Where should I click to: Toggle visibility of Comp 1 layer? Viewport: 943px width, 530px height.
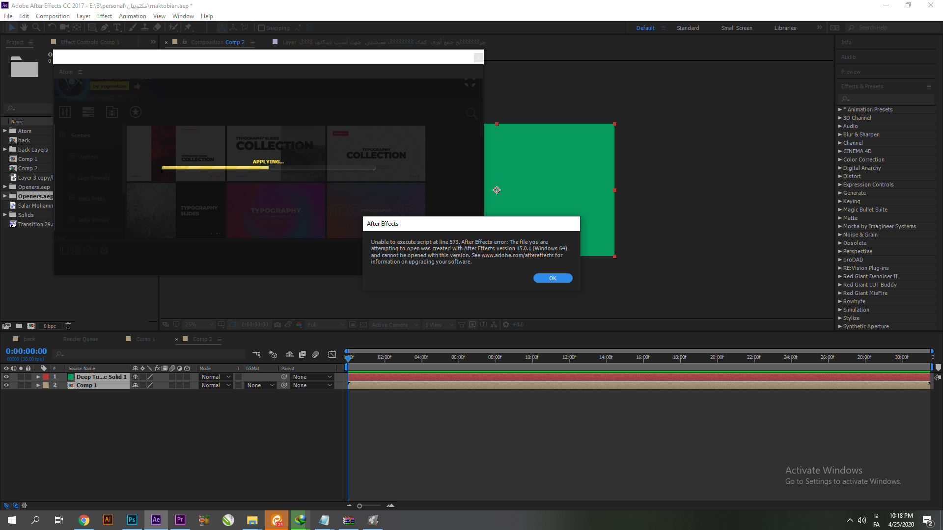tap(6, 385)
